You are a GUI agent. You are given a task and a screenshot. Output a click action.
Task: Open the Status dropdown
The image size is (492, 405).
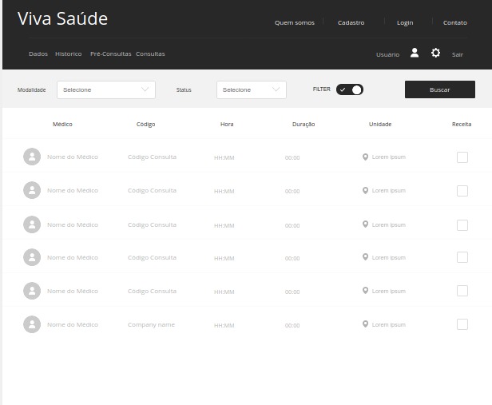coord(252,89)
